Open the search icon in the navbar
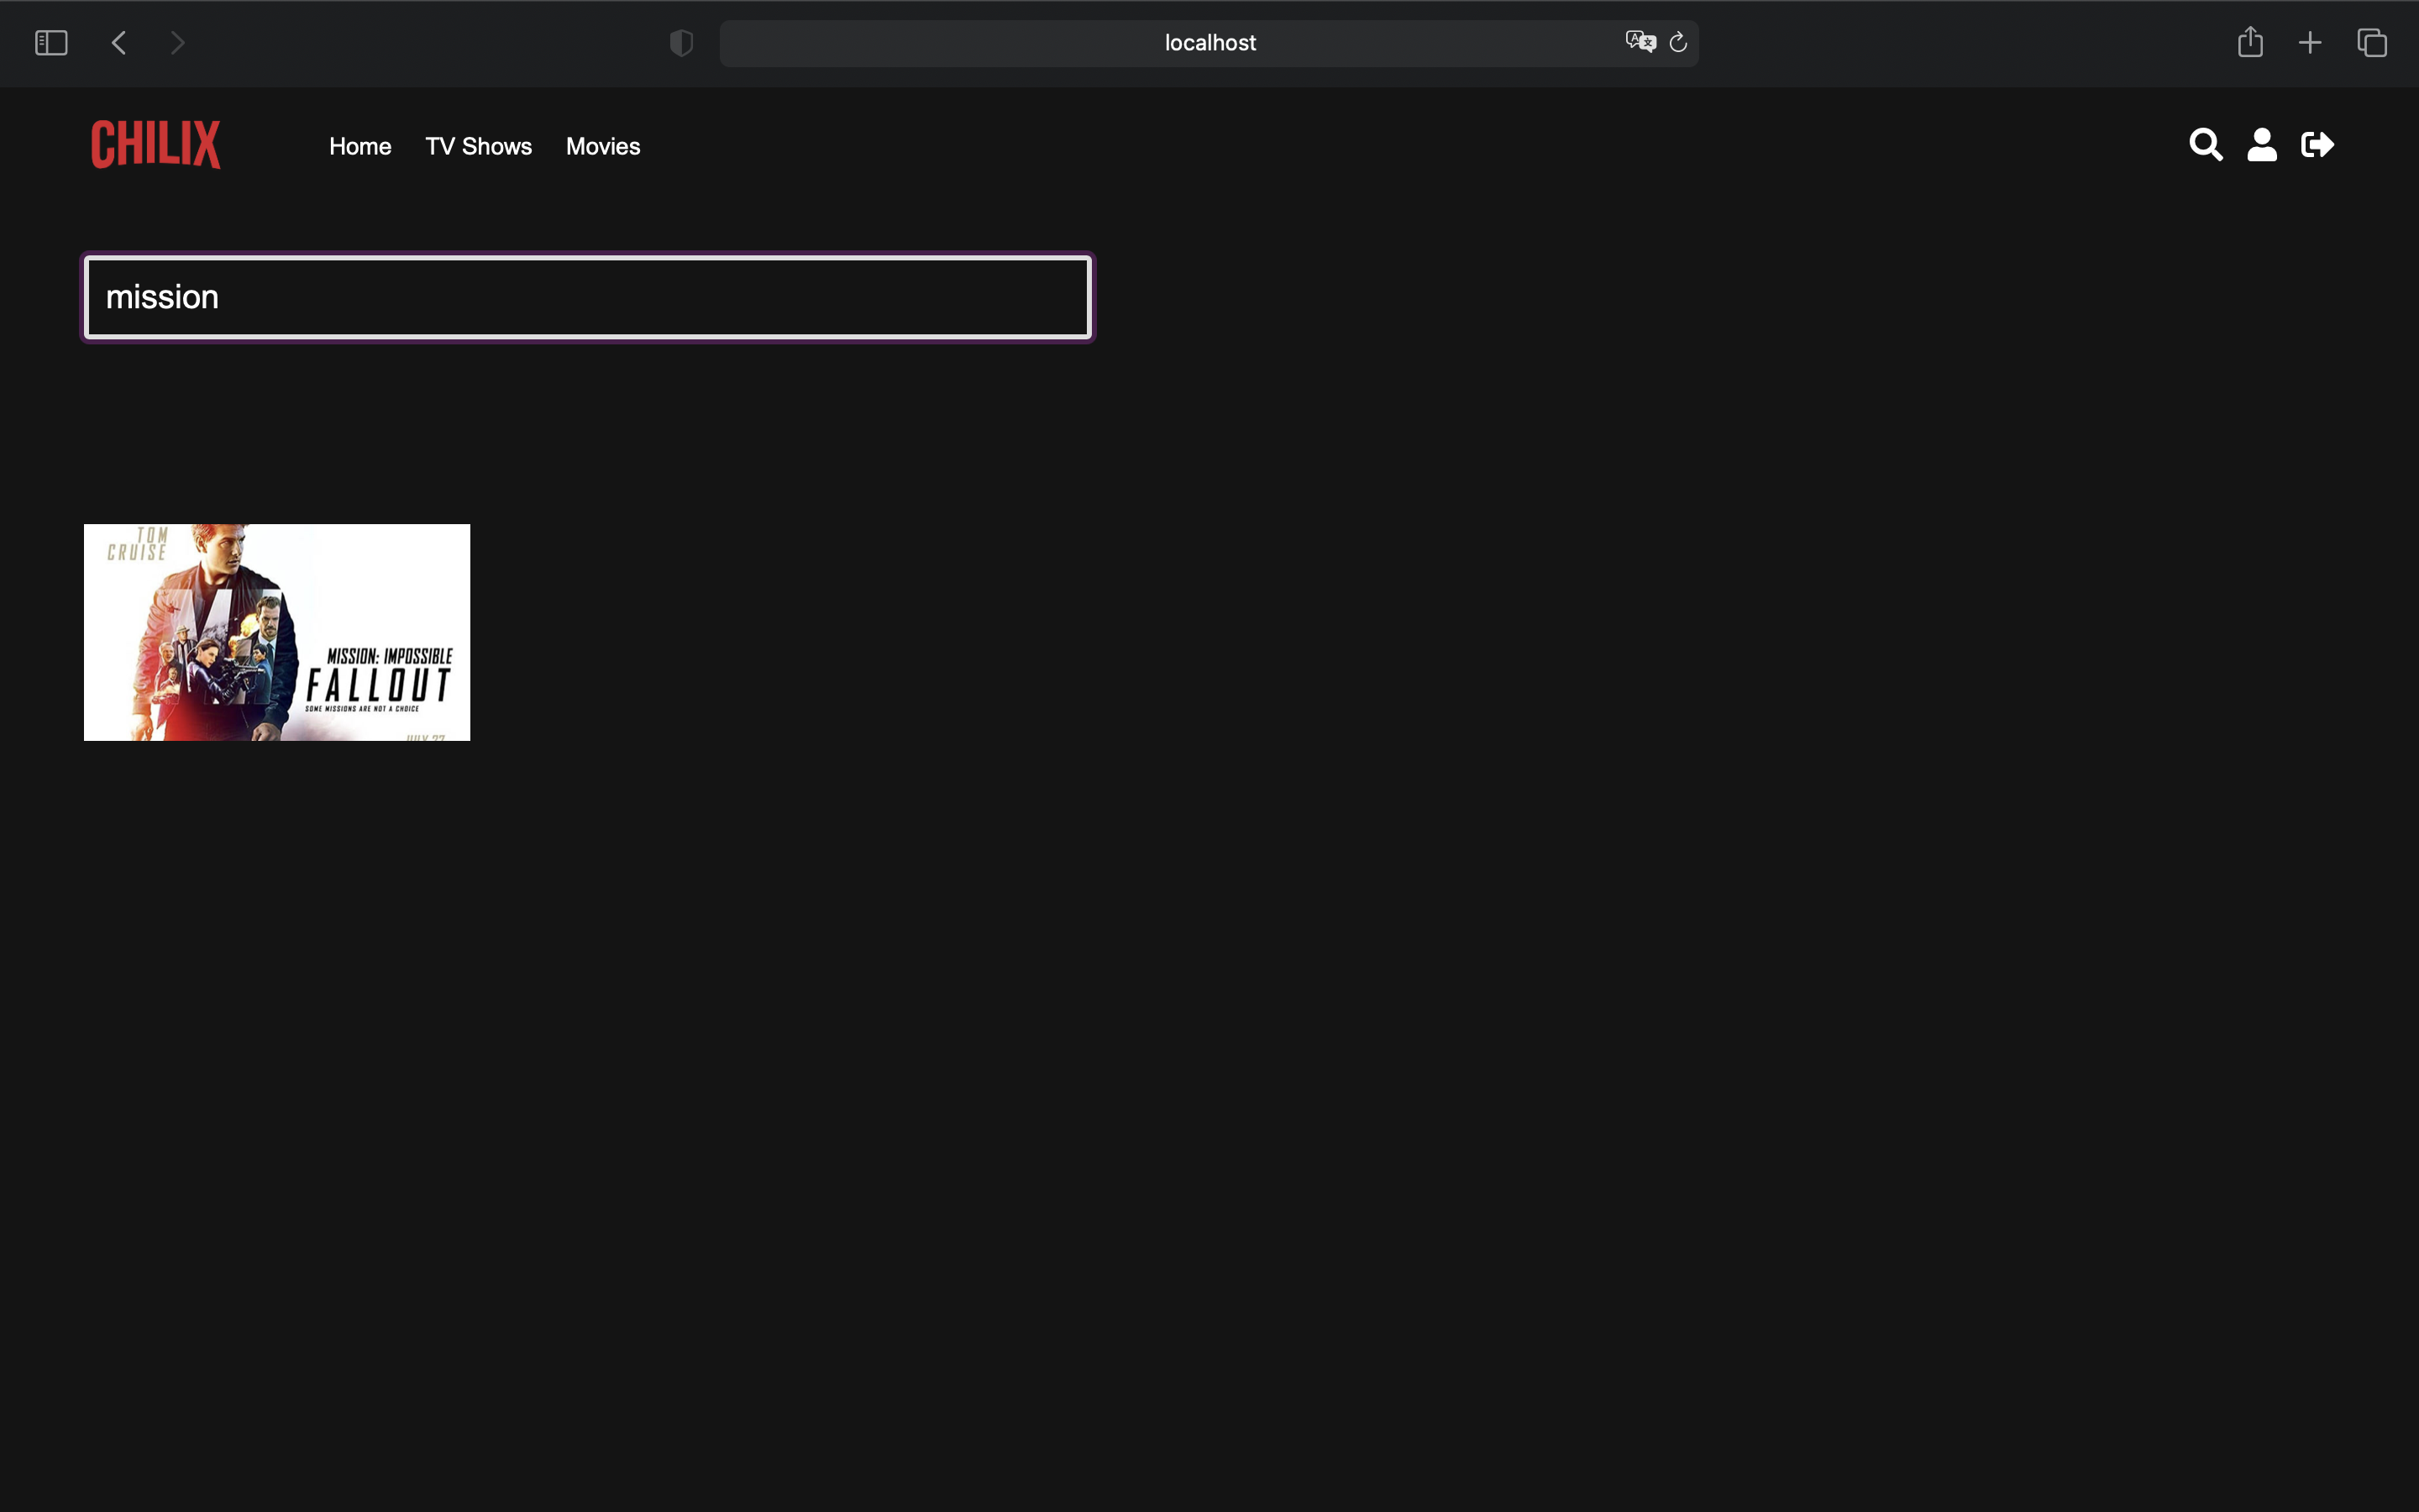2419x1512 pixels. 2205,144
